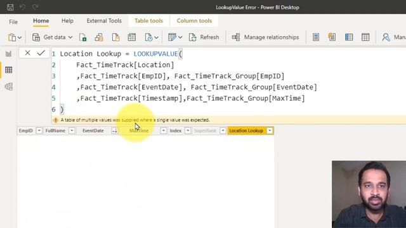This screenshot has height=228, width=406.
Task: Click Fact_TimeTrack_Group[EventDate] in line 4
Action: 254,87
